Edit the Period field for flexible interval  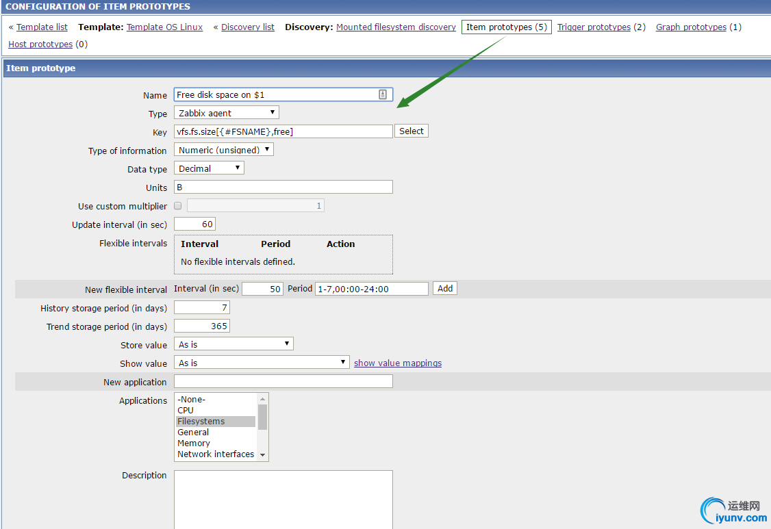click(372, 289)
